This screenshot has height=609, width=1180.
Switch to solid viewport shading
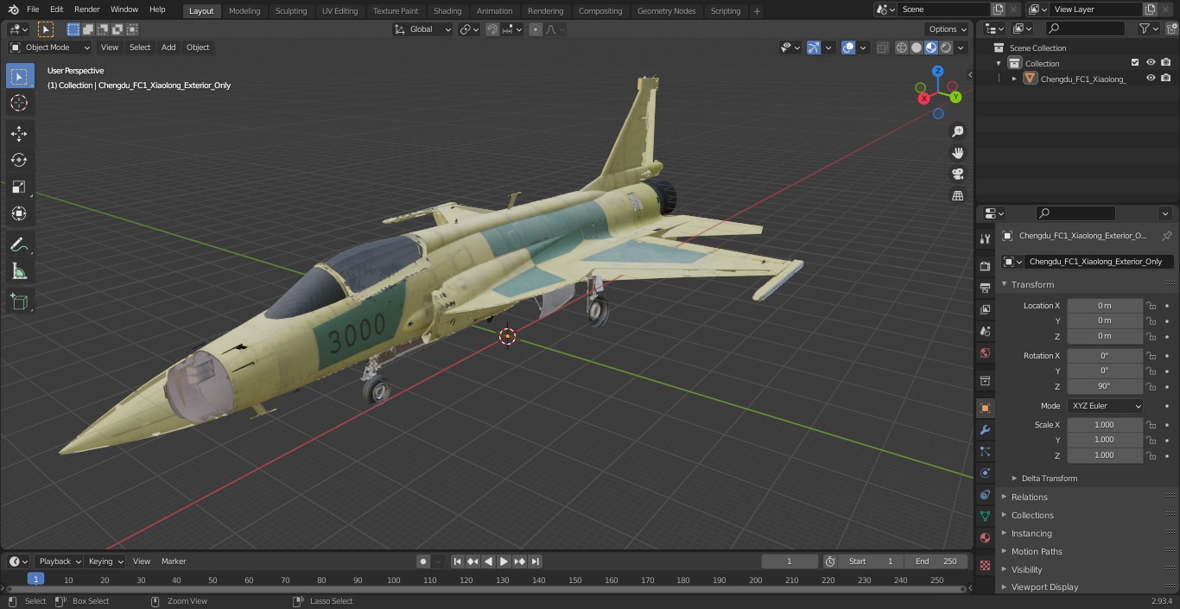[x=917, y=48]
